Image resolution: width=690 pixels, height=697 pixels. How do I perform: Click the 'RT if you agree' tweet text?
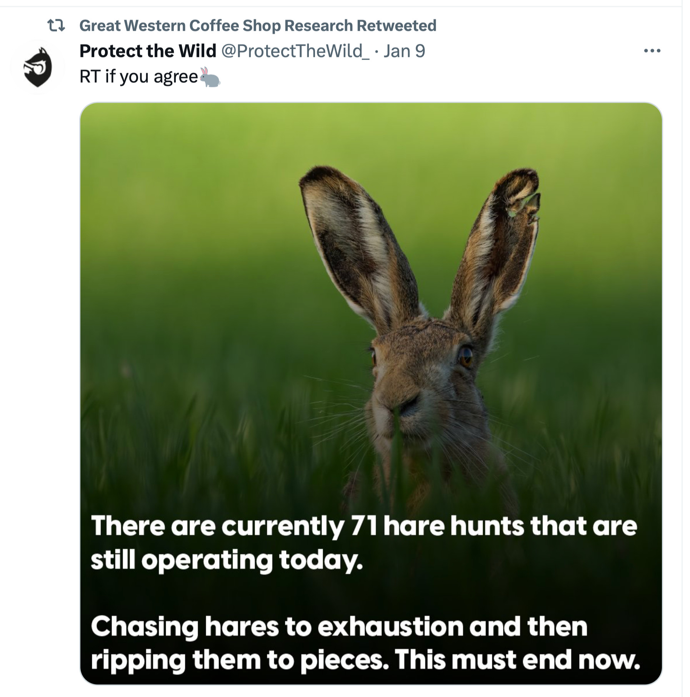click(x=138, y=77)
